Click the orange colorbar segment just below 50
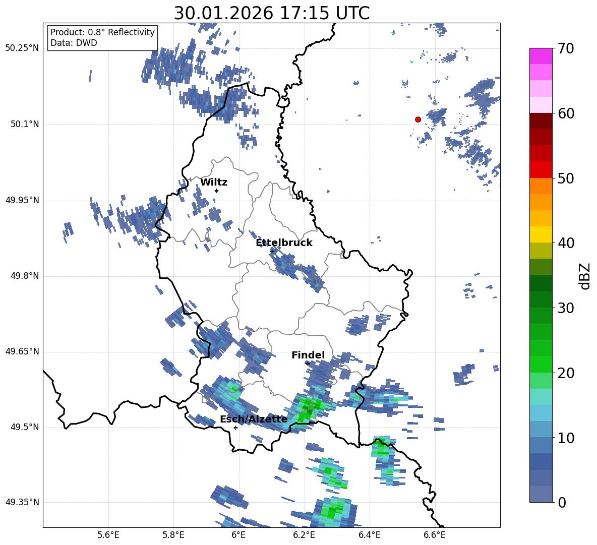 point(541,186)
